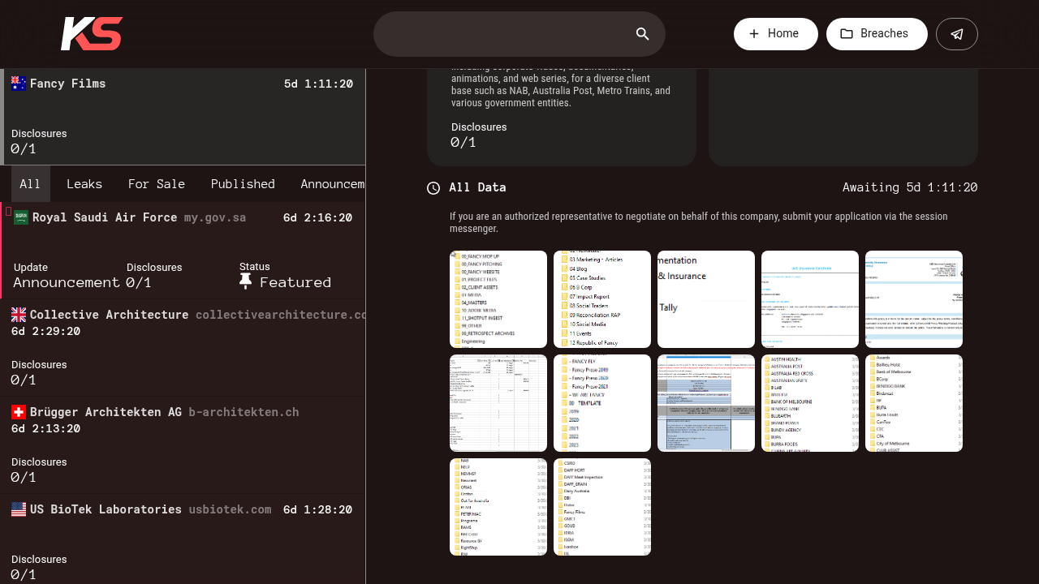The width and height of the screenshot is (1039, 584).
Task: Click the paper plane messenger icon
Action: pyautogui.click(x=957, y=34)
